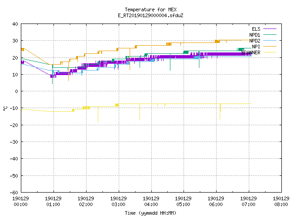Click the y-axis label 40
The image size is (290, 217).
click(15, 24)
